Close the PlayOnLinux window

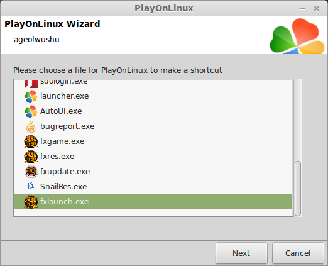[317, 9]
